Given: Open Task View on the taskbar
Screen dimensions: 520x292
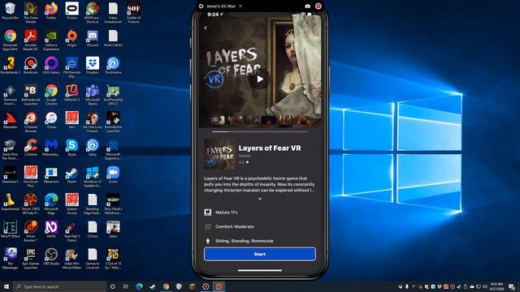Looking at the screenshot, I should (126, 286).
